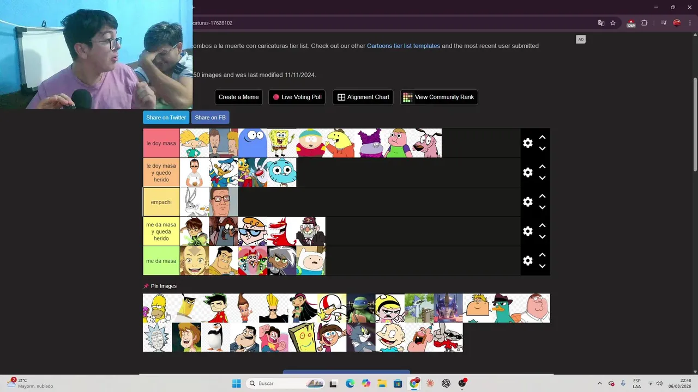Pick Homer Simpson from image pool

pyautogui.click(x=157, y=308)
